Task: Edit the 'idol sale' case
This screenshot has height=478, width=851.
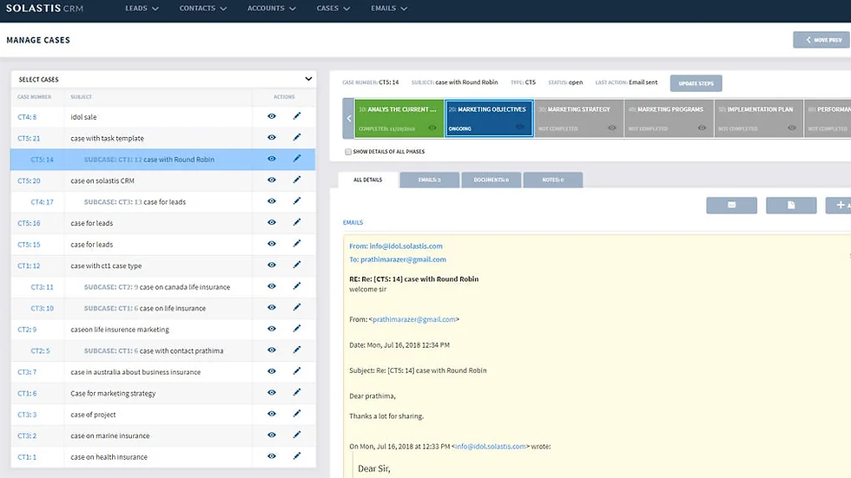Action: pos(297,116)
